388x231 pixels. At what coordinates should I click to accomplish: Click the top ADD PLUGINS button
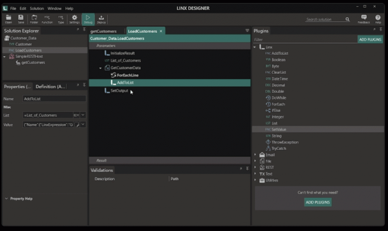(x=370, y=39)
